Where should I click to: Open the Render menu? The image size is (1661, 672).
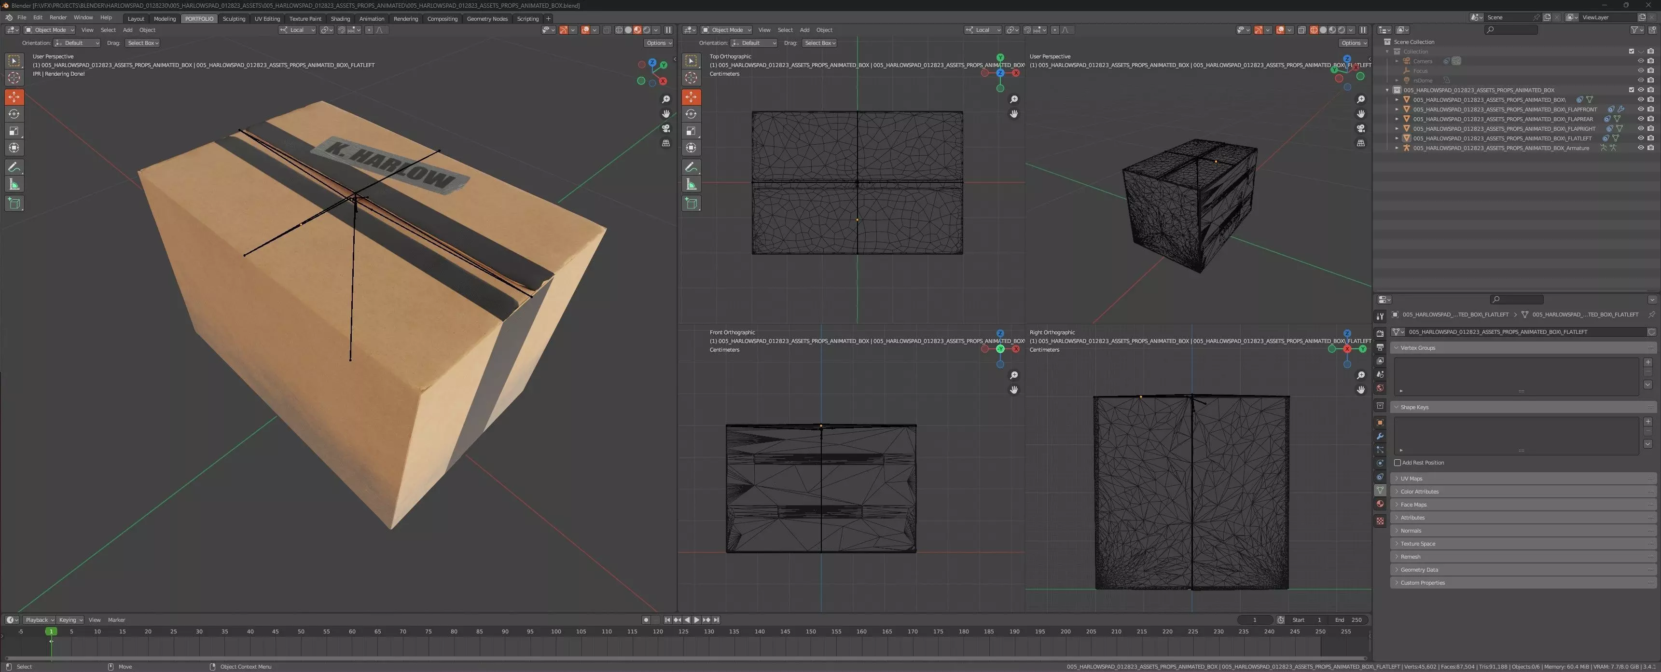58,17
